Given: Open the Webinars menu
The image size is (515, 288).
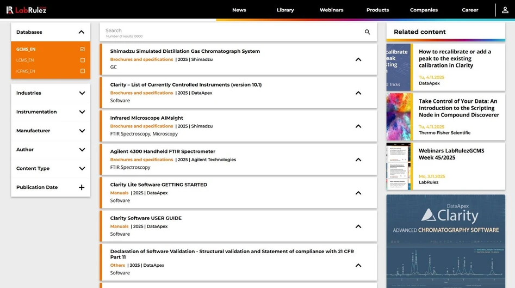Looking at the screenshot, I should (x=331, y=10).
